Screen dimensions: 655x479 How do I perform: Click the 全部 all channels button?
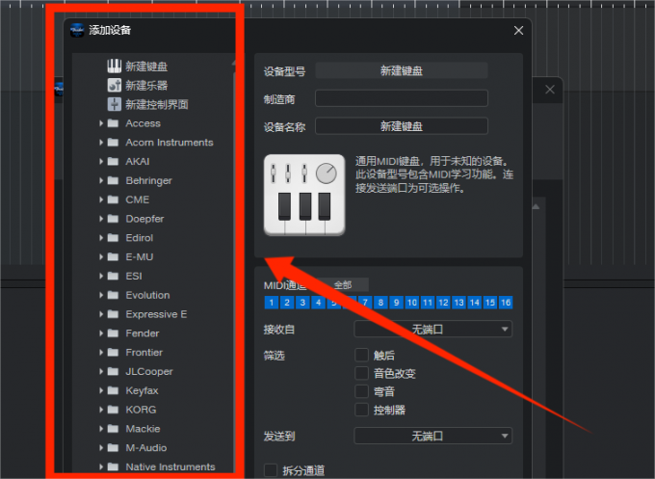[343, 285]
